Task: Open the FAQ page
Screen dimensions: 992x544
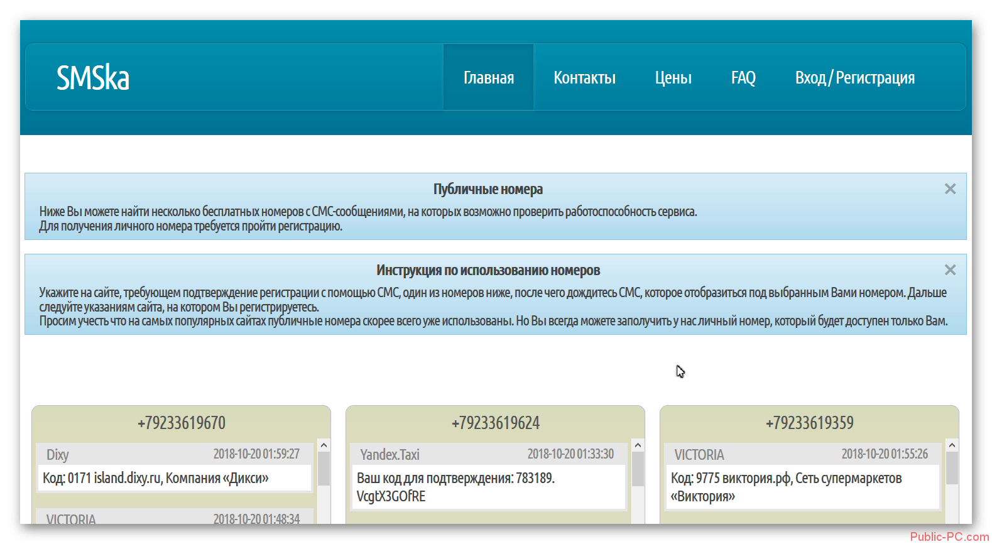Action: click(743, 78)
